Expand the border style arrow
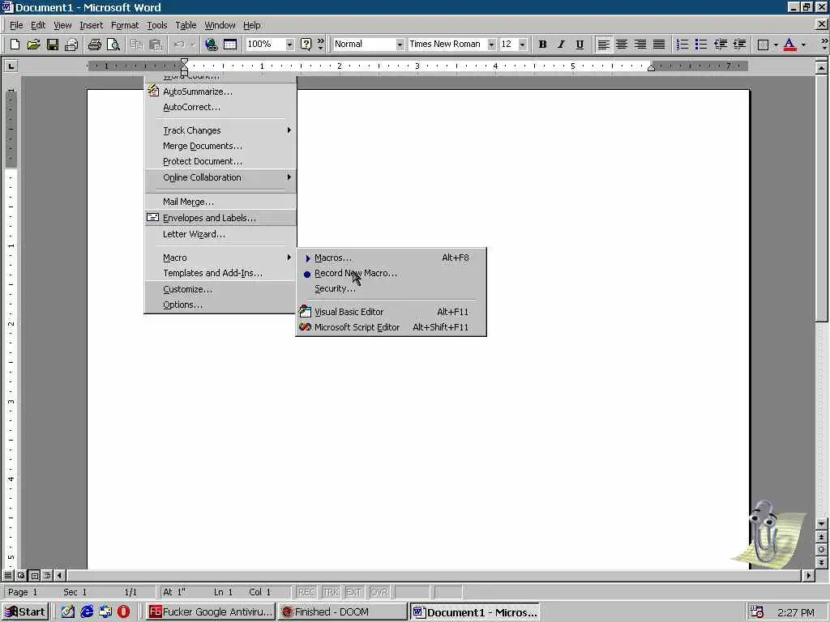830x622 pixels. 776,45
